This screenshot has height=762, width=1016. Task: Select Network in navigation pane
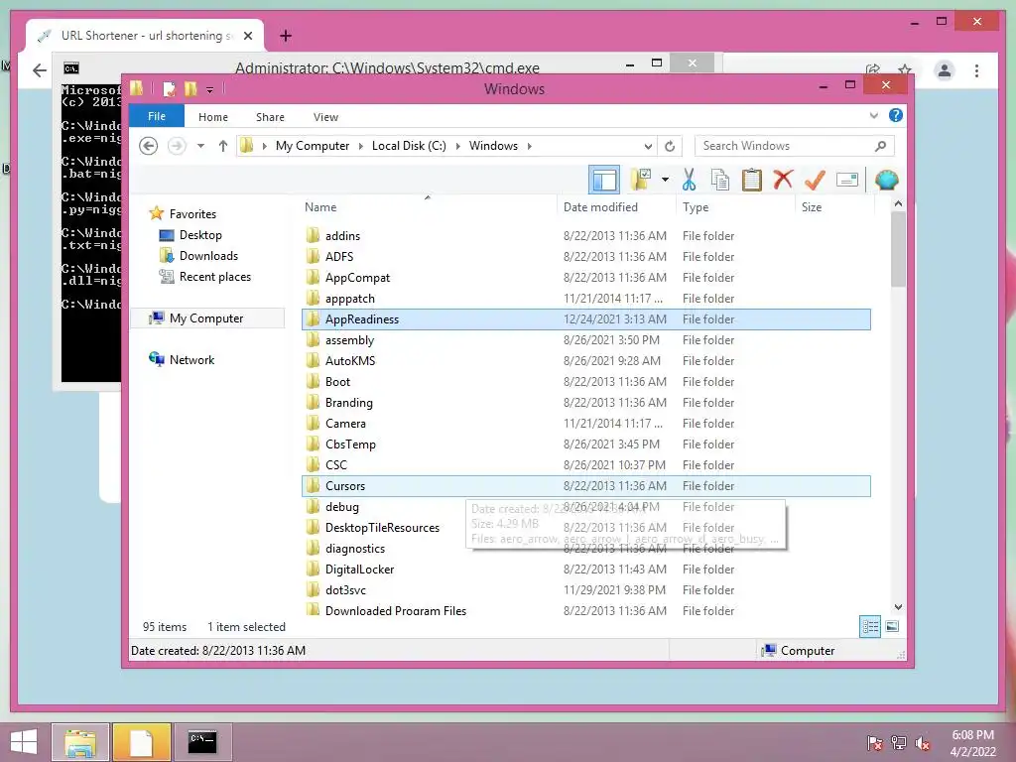[x=191, y=359]
